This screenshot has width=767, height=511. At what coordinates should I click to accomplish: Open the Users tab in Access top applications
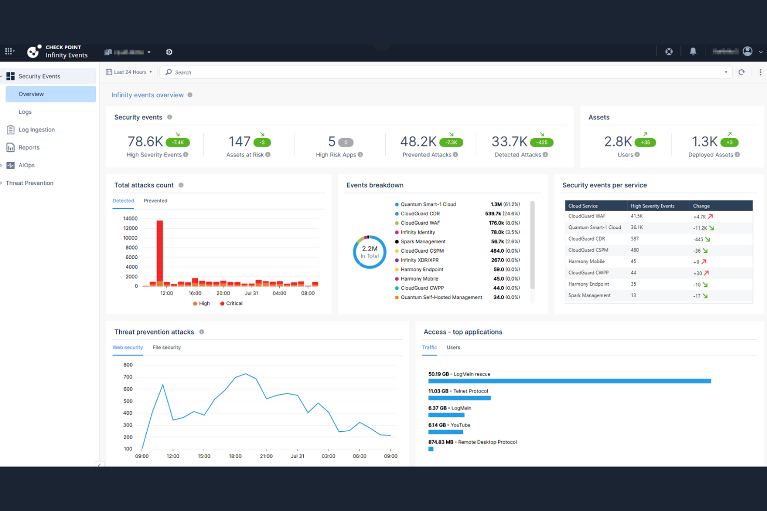453,347
